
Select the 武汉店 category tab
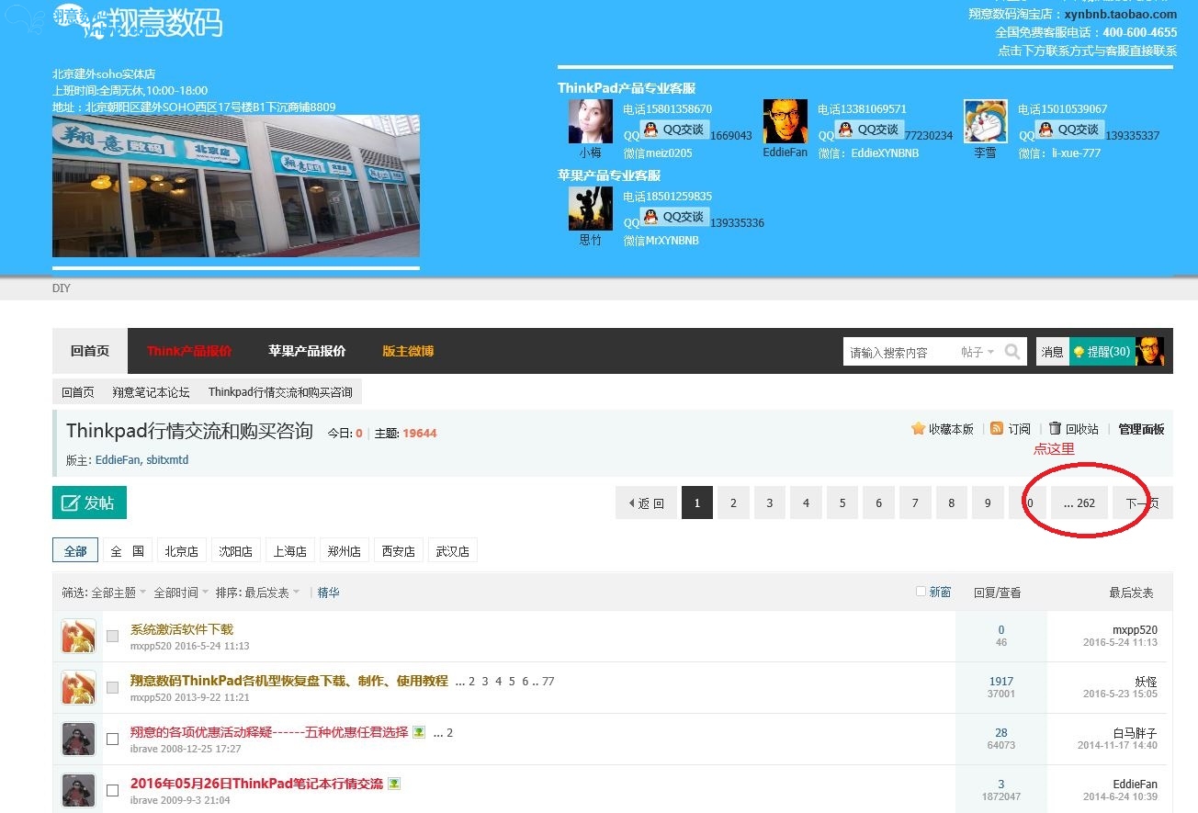(452, 551)
